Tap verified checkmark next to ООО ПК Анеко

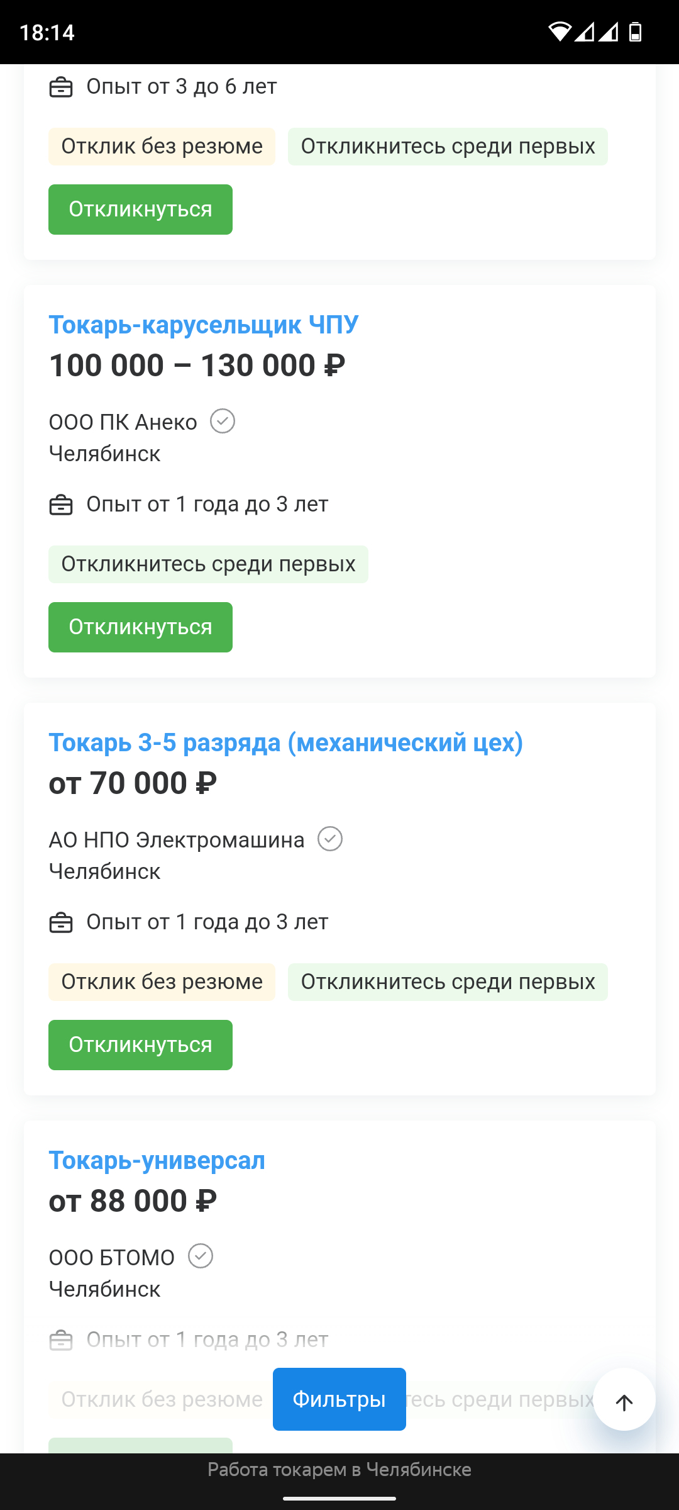223,422
